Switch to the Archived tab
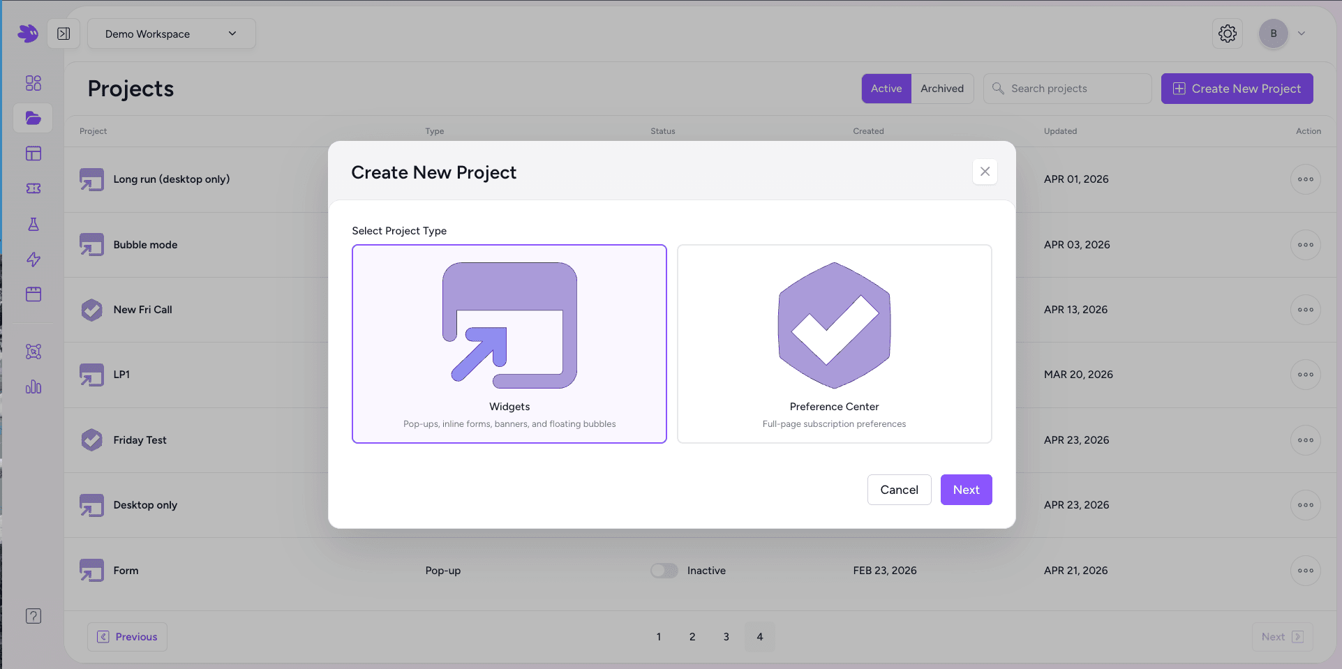 942,89
